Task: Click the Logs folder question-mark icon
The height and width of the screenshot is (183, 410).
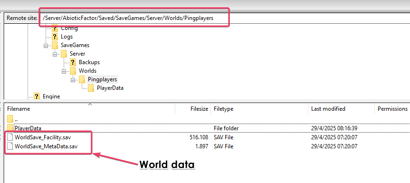Action: (x=55, y=36)
